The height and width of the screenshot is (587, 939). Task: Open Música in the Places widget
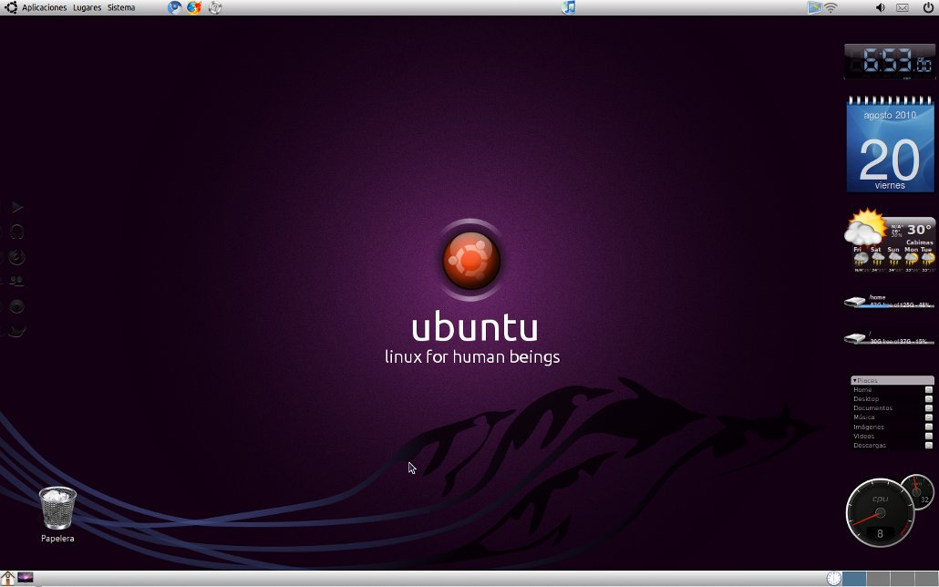893,417
